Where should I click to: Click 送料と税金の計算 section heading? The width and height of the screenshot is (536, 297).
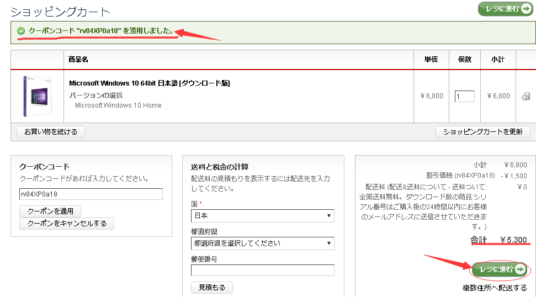pos(220,167)
